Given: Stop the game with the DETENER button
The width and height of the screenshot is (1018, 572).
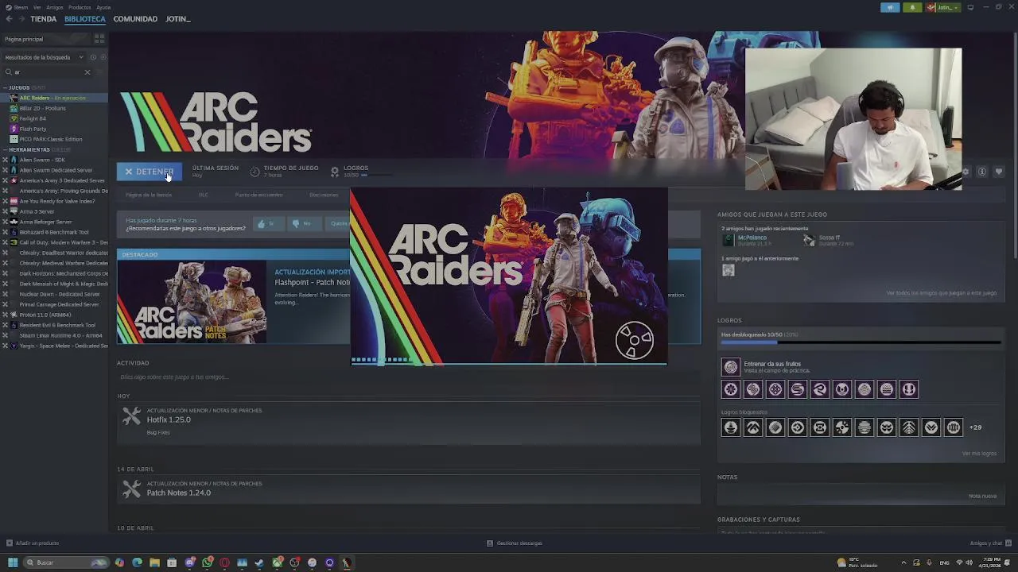Looking at the screenshot, I should [150, 172].
